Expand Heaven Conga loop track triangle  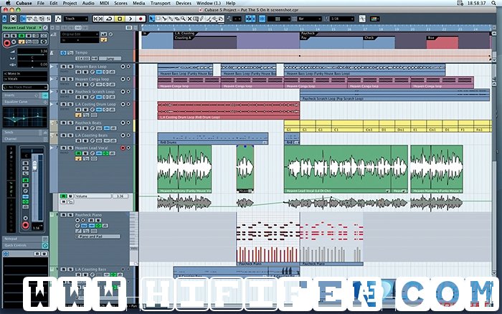click(52, 79)
